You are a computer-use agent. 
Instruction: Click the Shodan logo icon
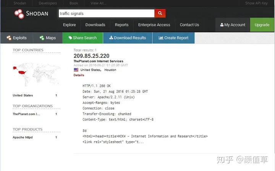point(19,14)
